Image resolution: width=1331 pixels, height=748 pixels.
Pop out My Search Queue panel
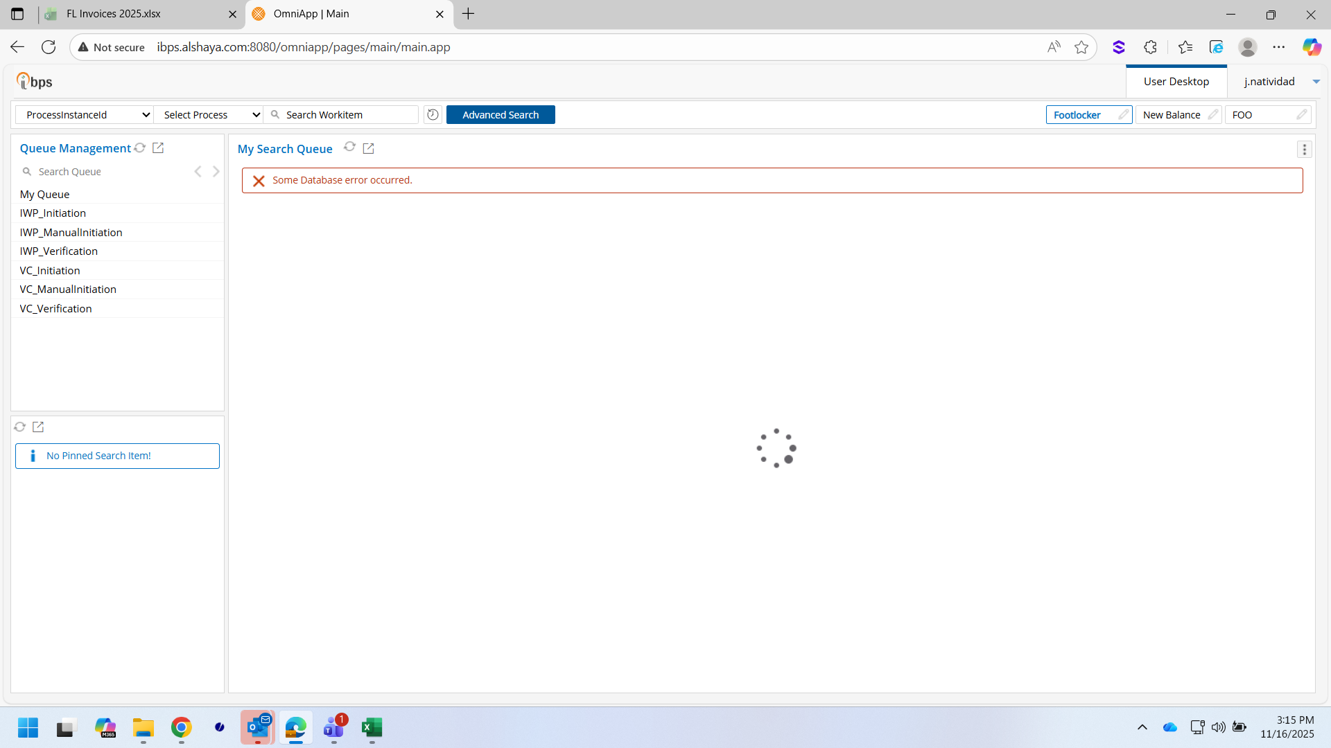pos(369,148)
